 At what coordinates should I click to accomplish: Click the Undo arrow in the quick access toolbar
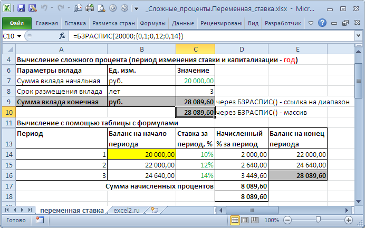(x=44, y=8)
